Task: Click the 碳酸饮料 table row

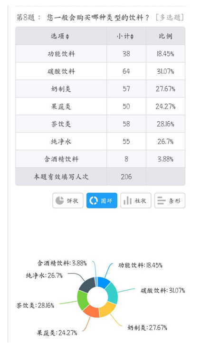Action: click(x=100, y=71)
